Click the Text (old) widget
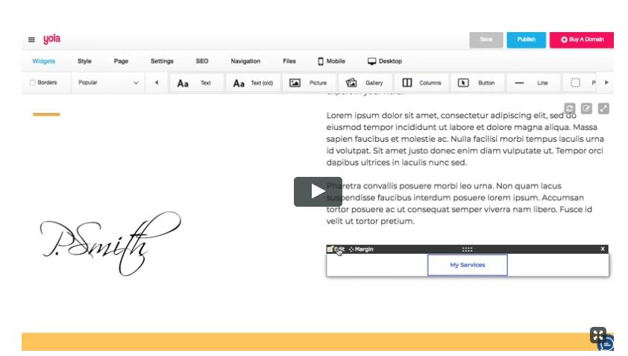This screenshot has width=628, height=356. (253, 83)
